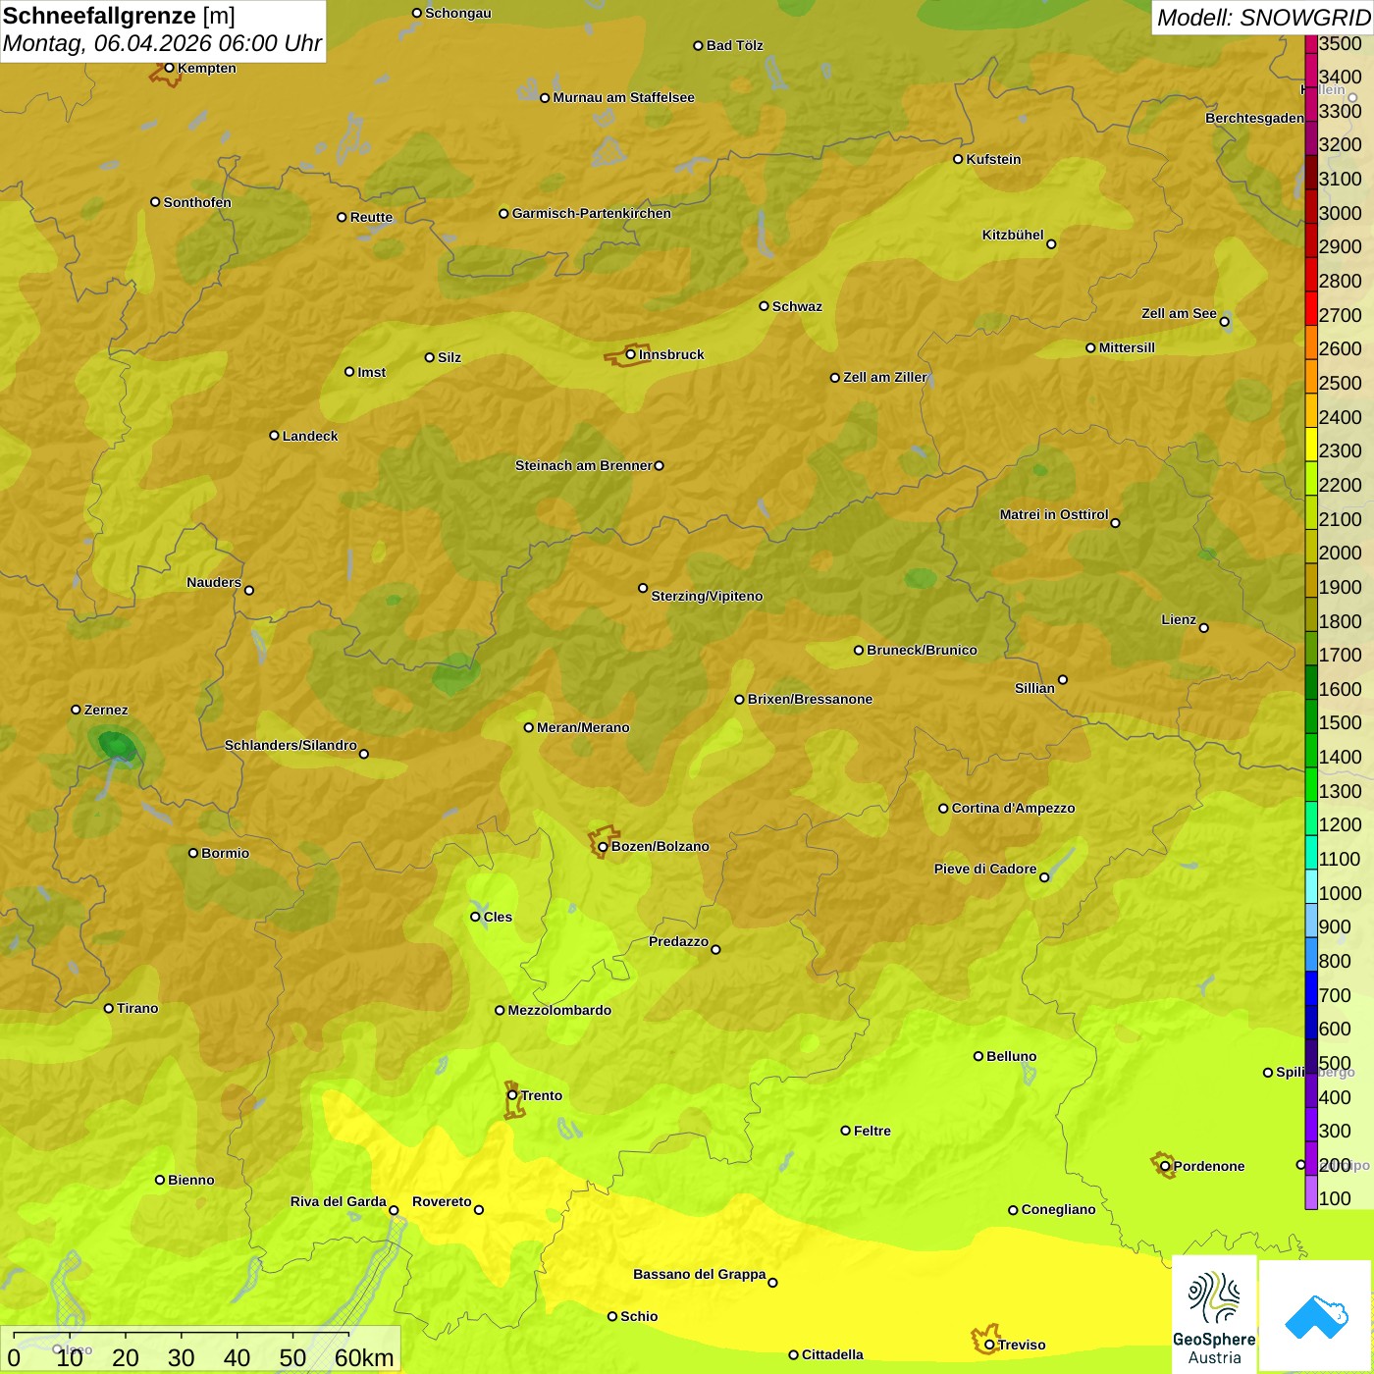The width and height of the screenshot is (1374, 1374).
Task: Click the Treviso city marker
Action: [x=989, y=1345]
